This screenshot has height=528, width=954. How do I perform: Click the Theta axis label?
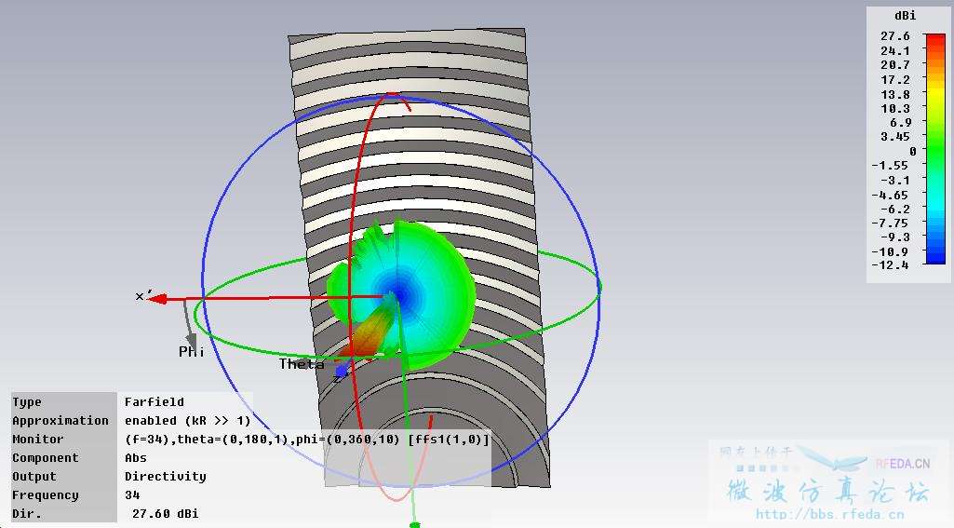pos(302,363)
